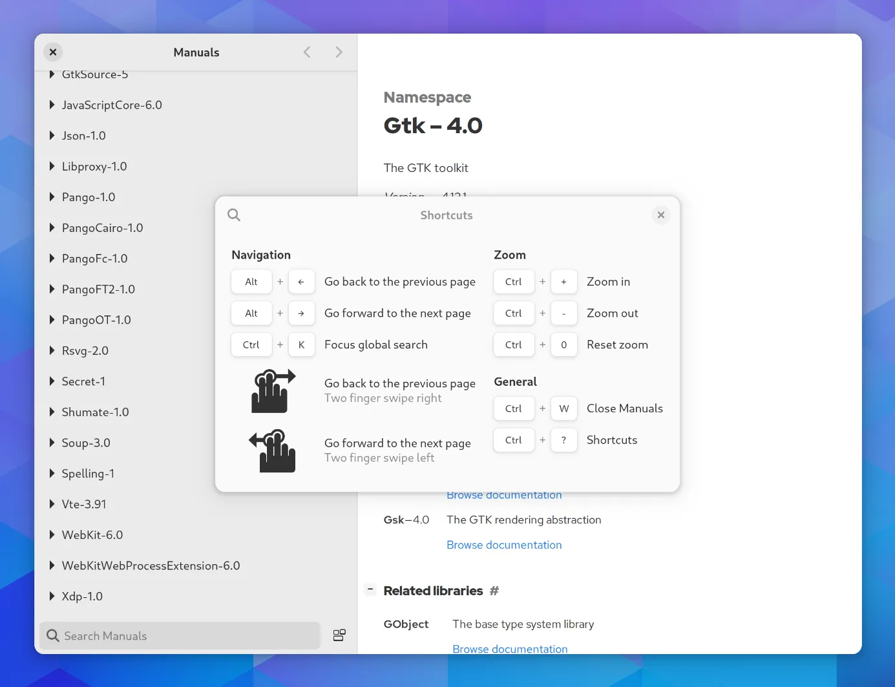This screenshot has height=687, width=895.
Task: Expand the Shumate-1.0 entry
Action: [x=52, y=412]
